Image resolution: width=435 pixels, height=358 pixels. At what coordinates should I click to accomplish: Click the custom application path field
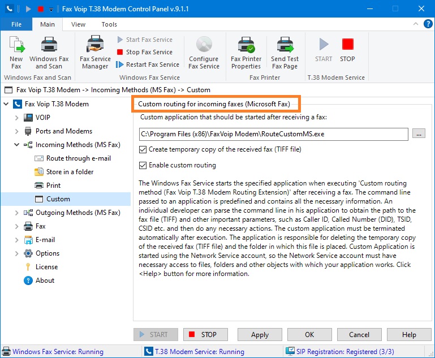pos(274,134)
